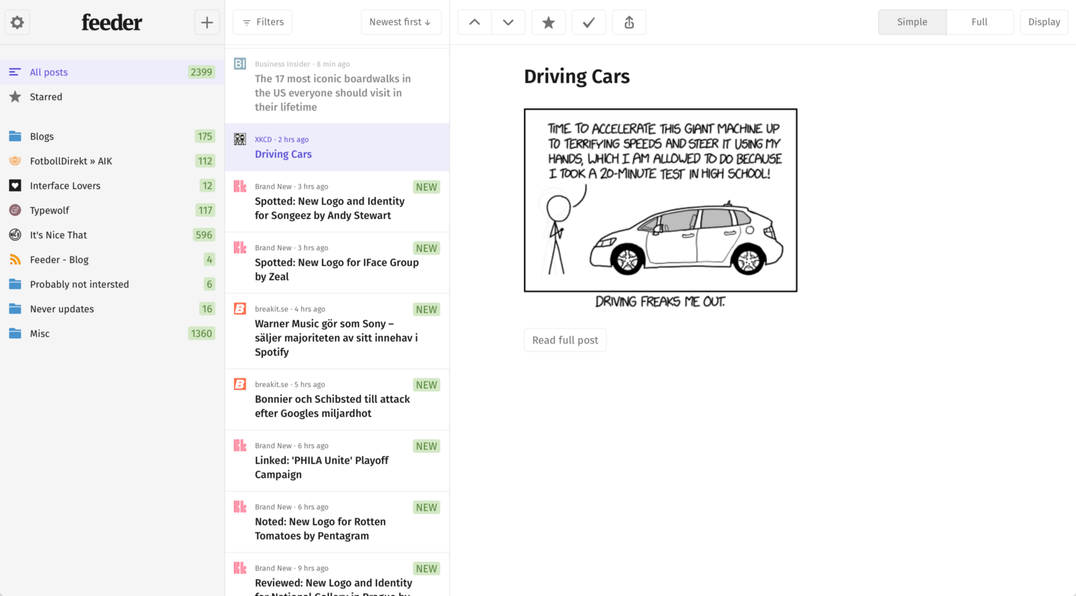The height and width of the screenshot is (596, 1076).
Task: Open the 17 most iconic boardwalks post
Action: (337, 86)
